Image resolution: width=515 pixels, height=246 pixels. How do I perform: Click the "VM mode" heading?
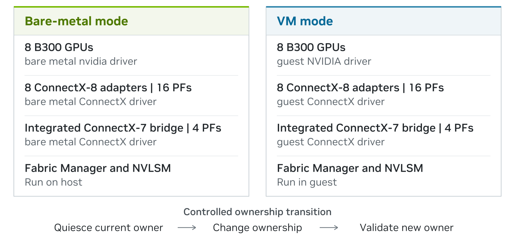point(305,21)
